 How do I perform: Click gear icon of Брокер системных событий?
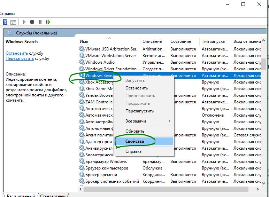tap(82, 181)
